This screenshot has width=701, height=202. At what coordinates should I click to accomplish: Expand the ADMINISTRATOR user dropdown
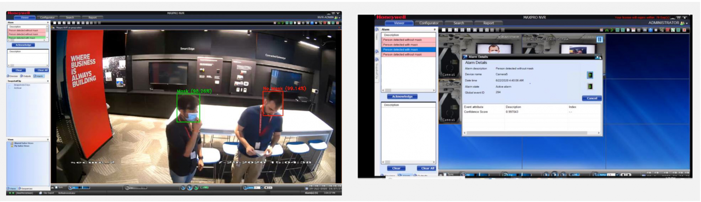point(687,23)
